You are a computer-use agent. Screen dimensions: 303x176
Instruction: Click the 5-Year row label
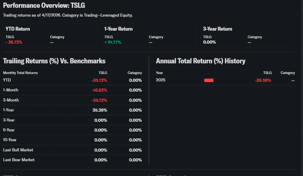click(x=9, y=130)
